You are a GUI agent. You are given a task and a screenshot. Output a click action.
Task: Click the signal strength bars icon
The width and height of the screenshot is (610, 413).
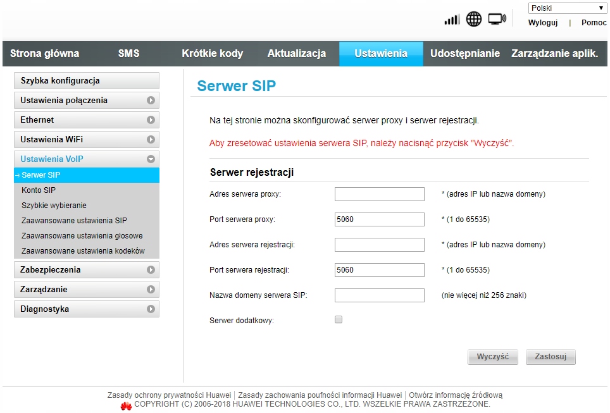pos(452,20)
